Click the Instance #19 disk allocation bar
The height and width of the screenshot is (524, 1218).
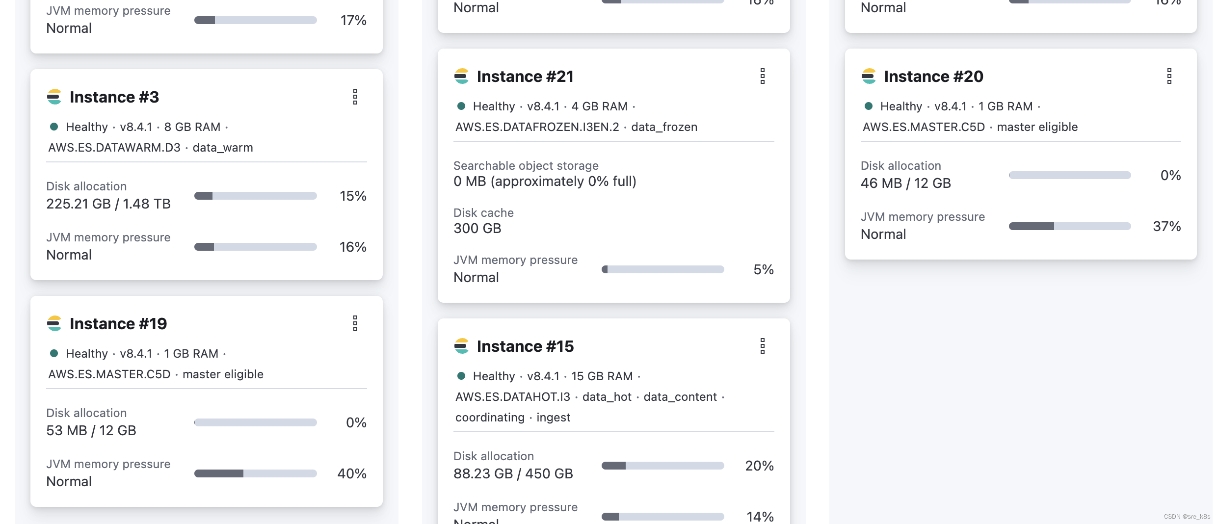[256, 423]
